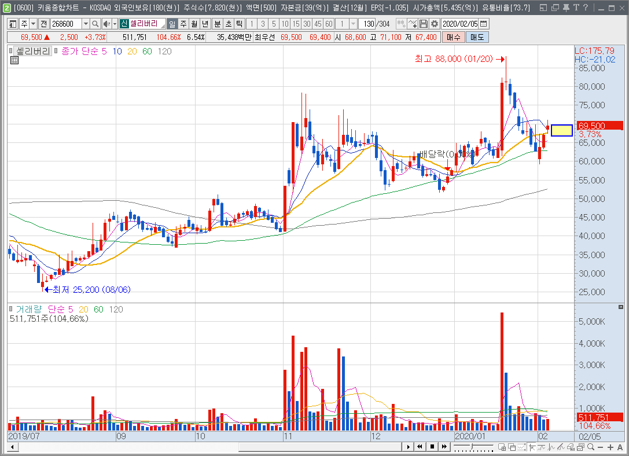Adjust the chart zoom slider handle
This screenshot has width=629, height=456.
pos(473,446)
